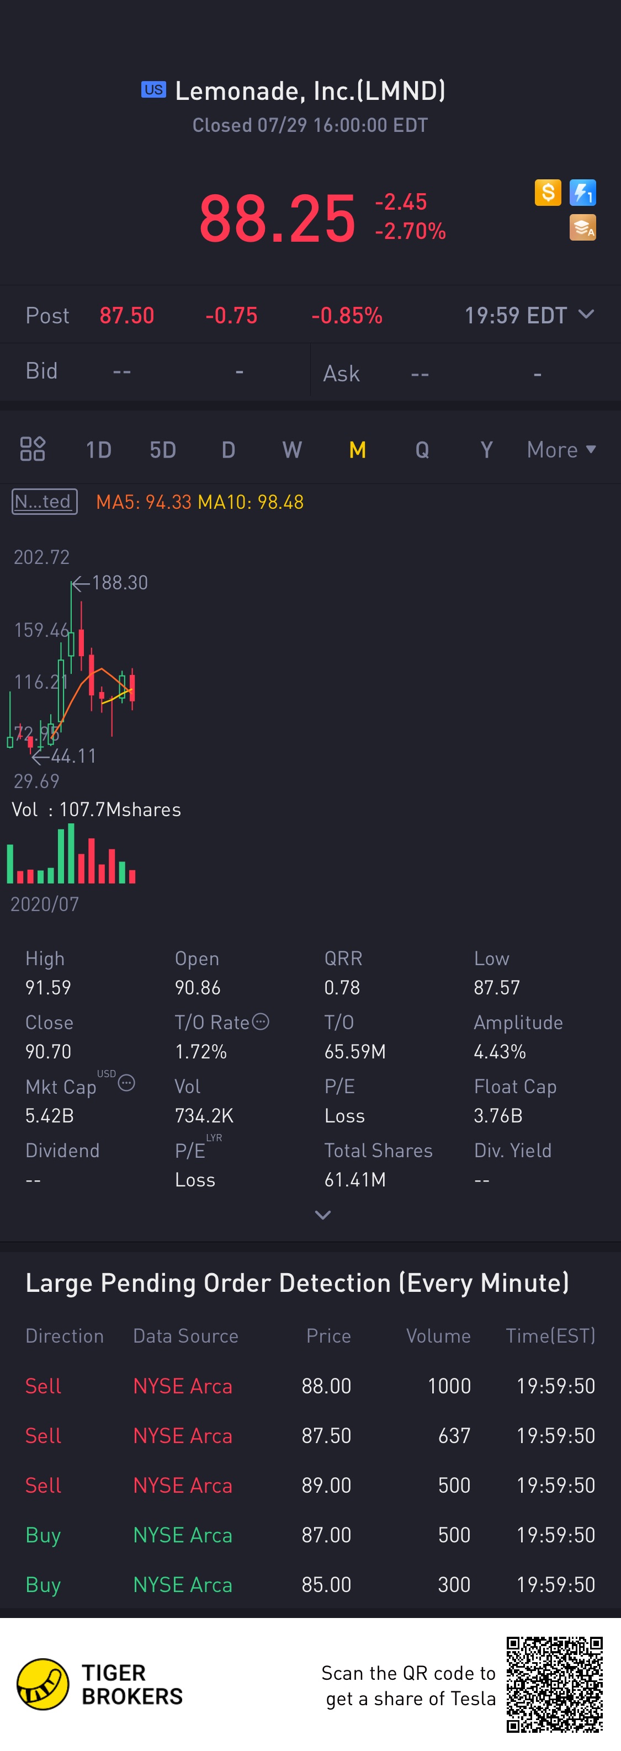Image resolution: width=621 pixels, height=1751 pixels.
Task: Tap the yellow dollar sign icon
Action: pyautogui.click(x=548, y=193)
